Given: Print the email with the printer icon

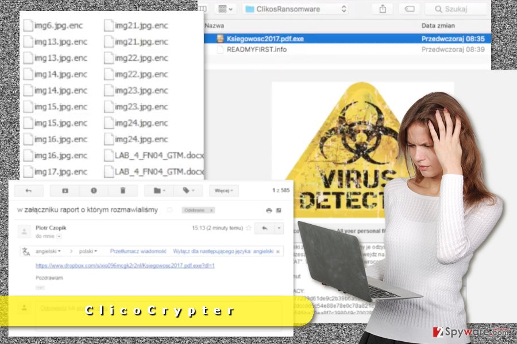Looking at the screenshot, I should pyautogui.click(x=269, y=210).
